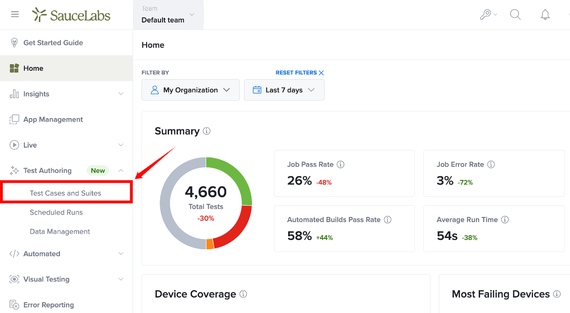Click the key credentials icon
This screenshot has width=570, height=313.
click(488, 15)
